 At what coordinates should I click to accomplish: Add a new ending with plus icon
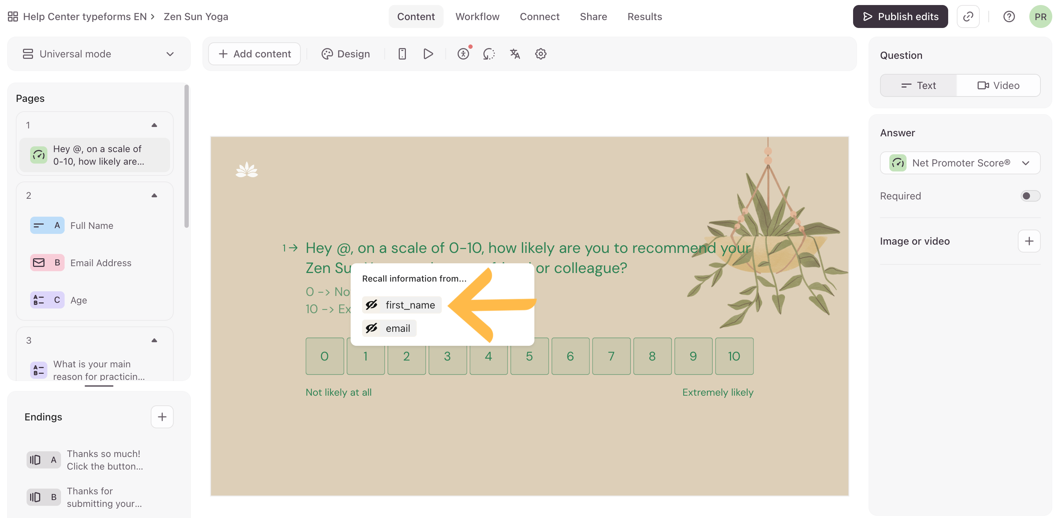pyautogui.click(x=162, y=416)
